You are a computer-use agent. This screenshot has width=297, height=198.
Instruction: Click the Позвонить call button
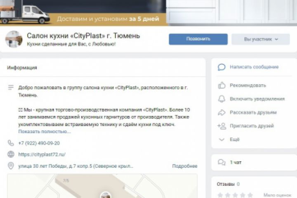tap(198, 39)
